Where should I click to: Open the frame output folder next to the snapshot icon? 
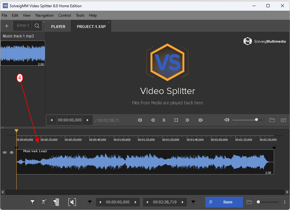(x=272, y=120)
